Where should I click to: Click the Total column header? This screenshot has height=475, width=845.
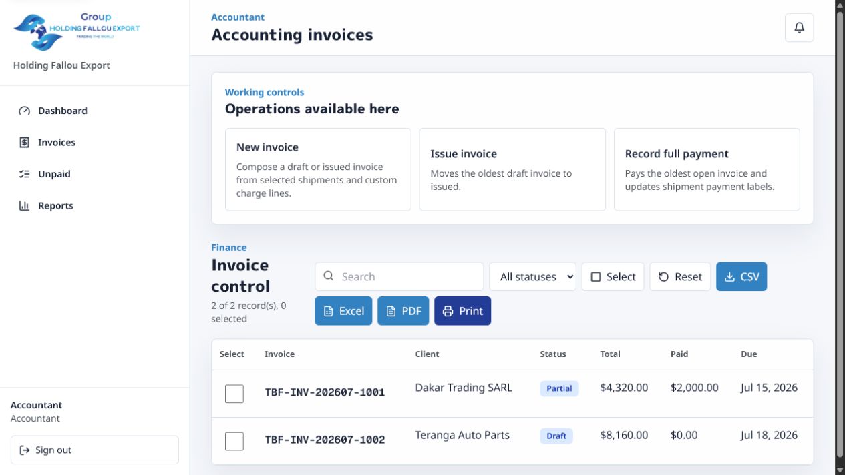pyautogui.click(x=611, y=354)
